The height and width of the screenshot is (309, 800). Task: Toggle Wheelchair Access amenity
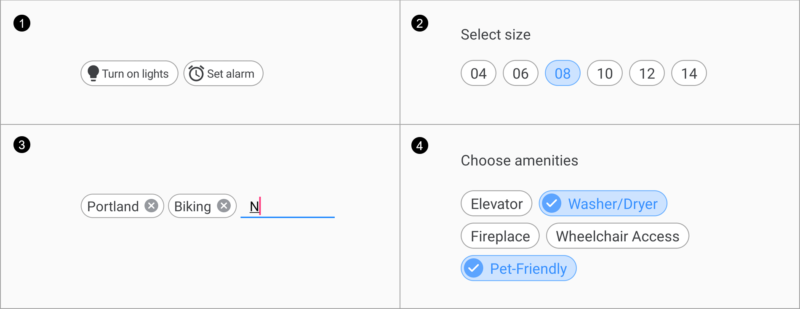point(617,236)
